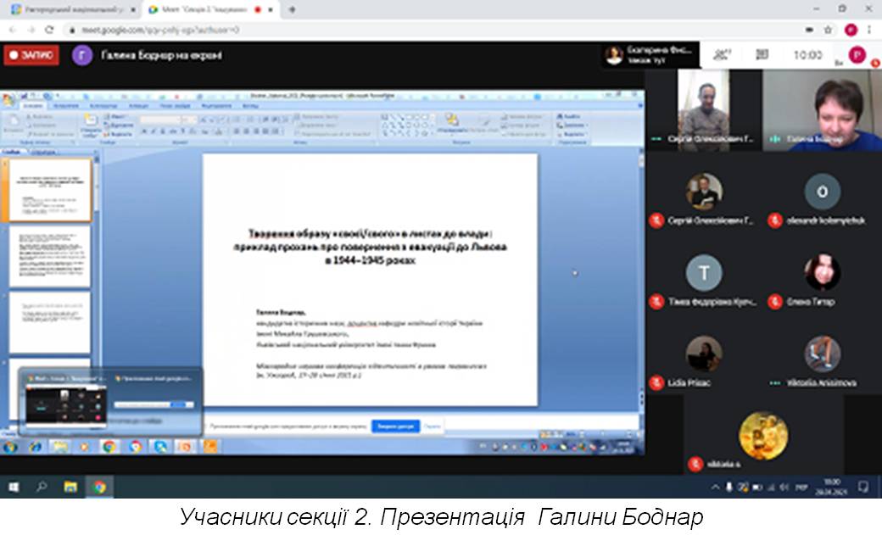The height and width of the screenshot is (535, 882).
Task: Click the Windows 7 Start orb in shared screen
Action: [x=10, y=447]
